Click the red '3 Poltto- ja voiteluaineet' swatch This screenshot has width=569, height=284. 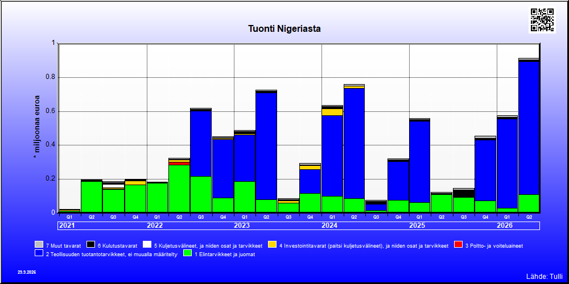point(458,245)
